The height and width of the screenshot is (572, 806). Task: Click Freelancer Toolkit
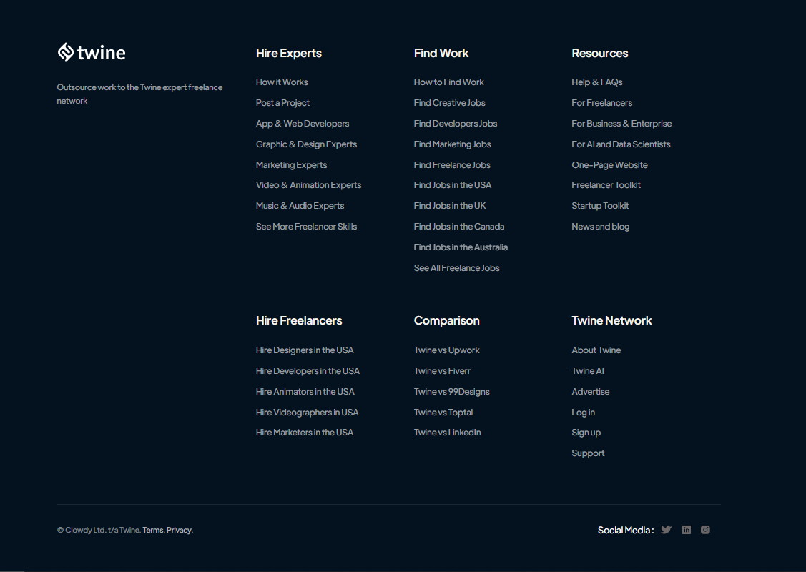coord(606,185)
